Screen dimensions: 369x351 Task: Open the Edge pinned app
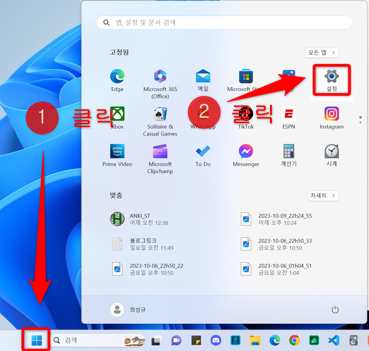tap(117, 80)
